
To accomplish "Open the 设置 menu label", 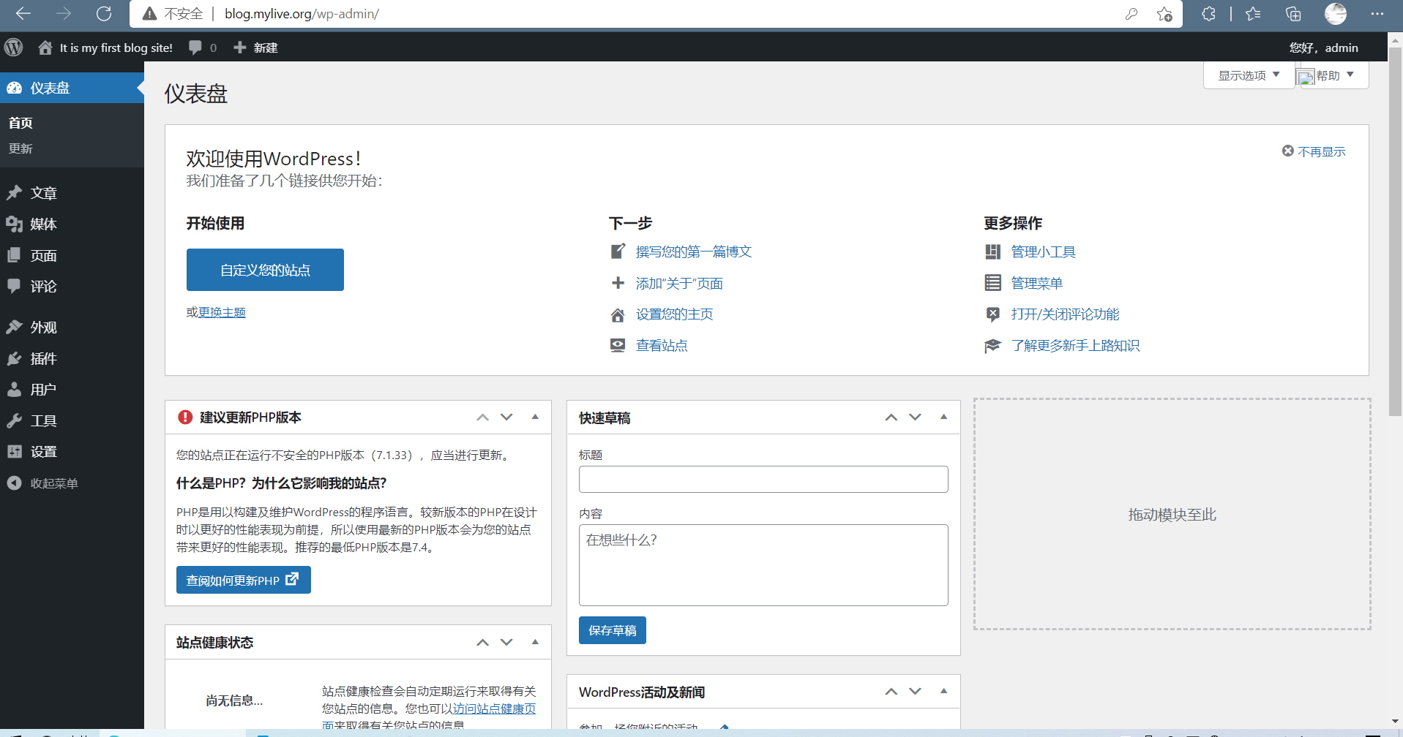I will pos(44,451).
